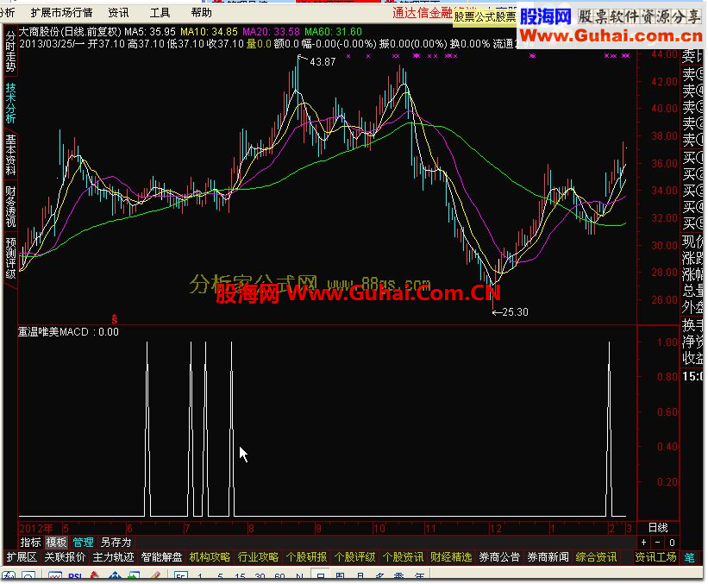The width and height of the screenshot is (708, 584).
Task: Click the MA60: 31.60 label
Action: click(333, 32)
